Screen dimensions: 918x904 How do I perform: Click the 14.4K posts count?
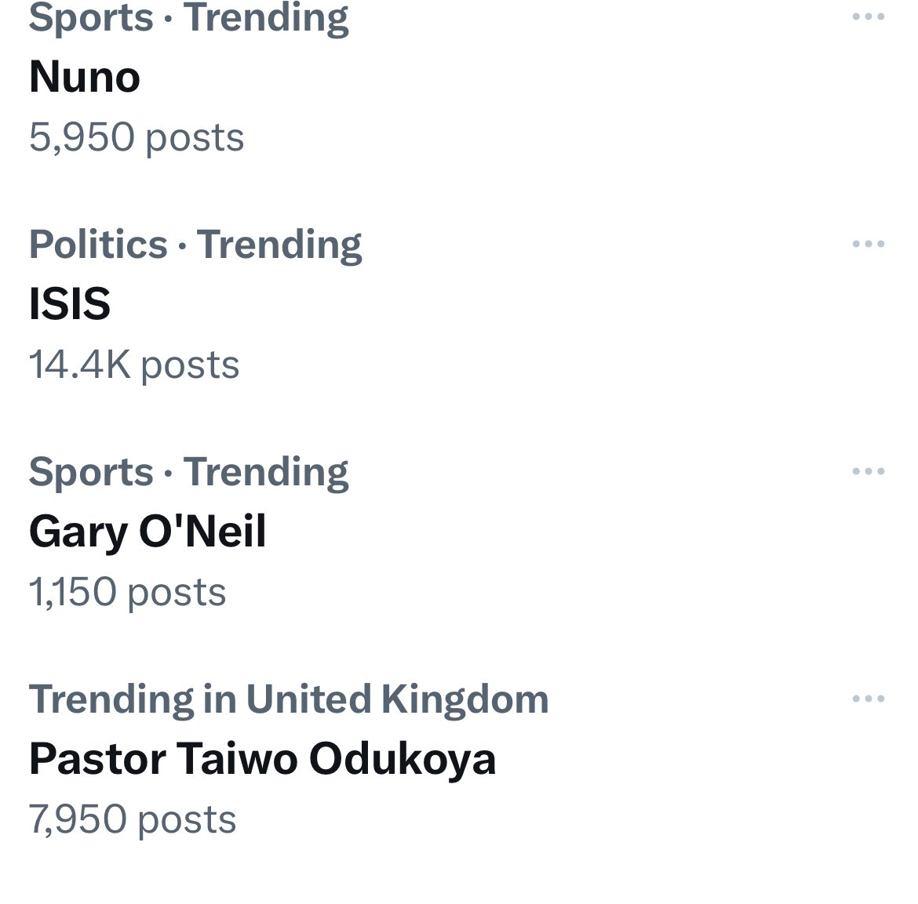(134, 365)
